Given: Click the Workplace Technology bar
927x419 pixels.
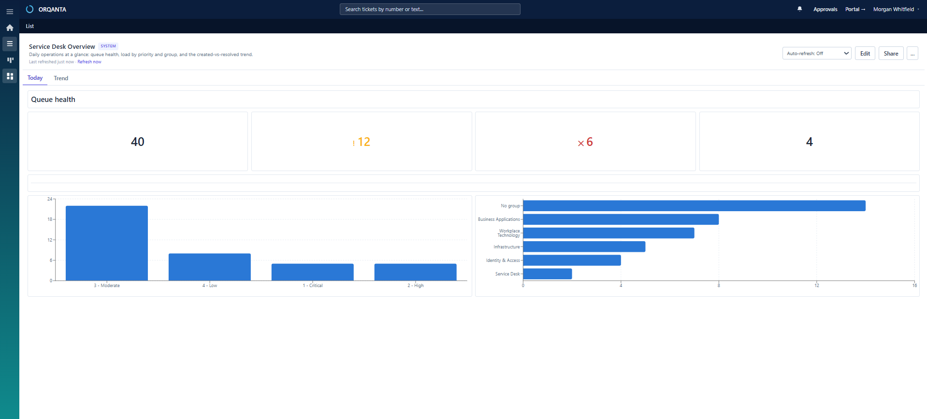Looking at the screenshot, I should pos(608,233).
